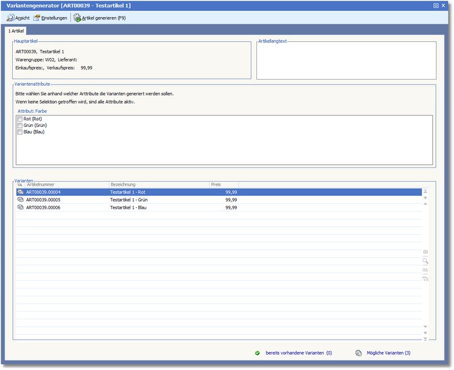Click inside the Artikellangtext text box

[x=346, y=61]
